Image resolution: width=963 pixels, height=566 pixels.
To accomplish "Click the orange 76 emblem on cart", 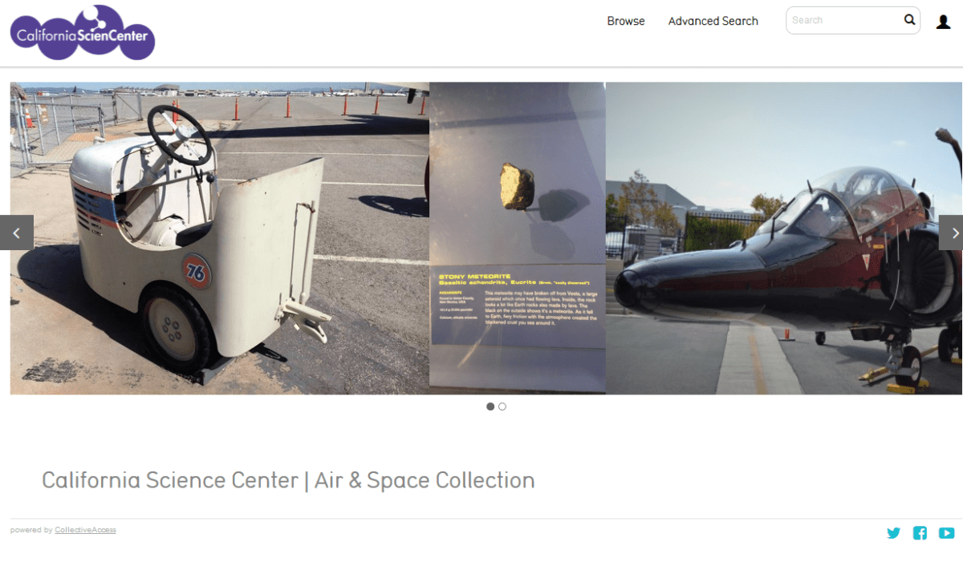I will (197, 271).
